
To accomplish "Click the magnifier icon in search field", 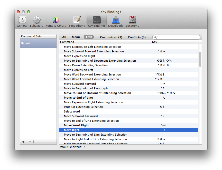I will 155,37.
